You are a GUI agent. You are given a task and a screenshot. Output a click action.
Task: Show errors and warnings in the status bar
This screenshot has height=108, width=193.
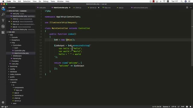[x=5, y=107]
